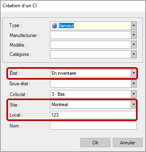Click the empty Catégorie field
Viewport: 146px width, 152px height.
pos(90,54)
